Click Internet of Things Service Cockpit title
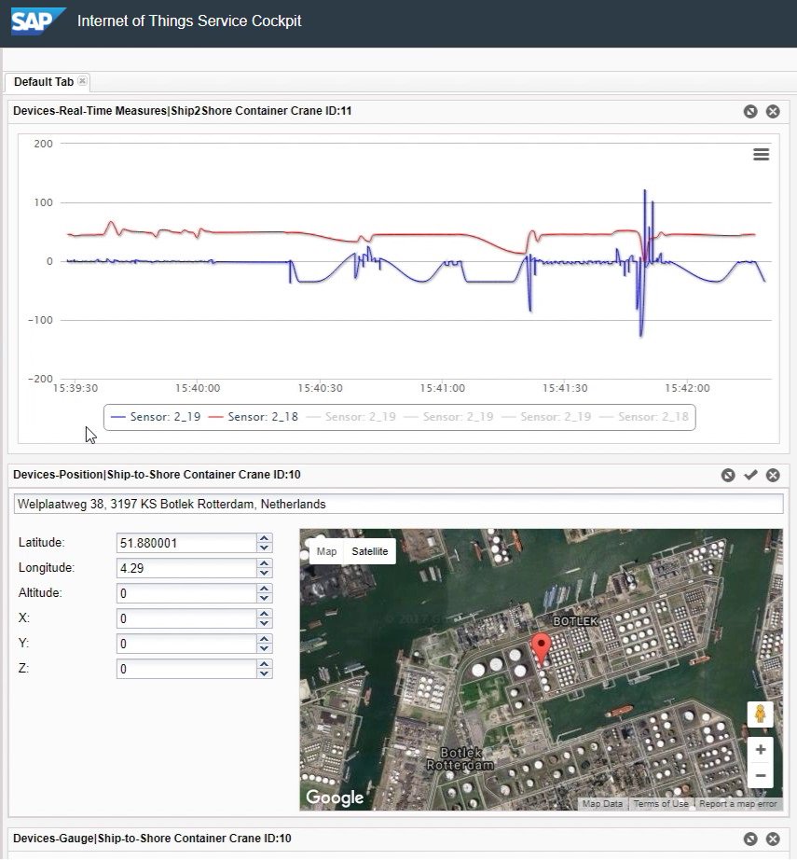This screenshot has height=860, width=797. pyautogui.click(x=189, y=21)
